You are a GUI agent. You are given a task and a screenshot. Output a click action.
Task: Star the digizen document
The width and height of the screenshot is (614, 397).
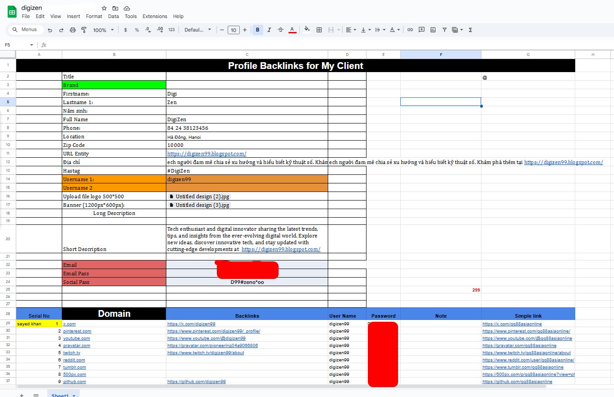pyautogui.click(x=104, y=9)
